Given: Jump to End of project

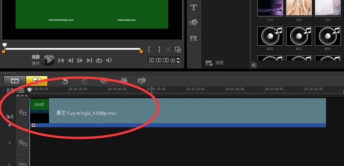Looking at the screenshot, I should pyautogui.click(x=89, y=60).
